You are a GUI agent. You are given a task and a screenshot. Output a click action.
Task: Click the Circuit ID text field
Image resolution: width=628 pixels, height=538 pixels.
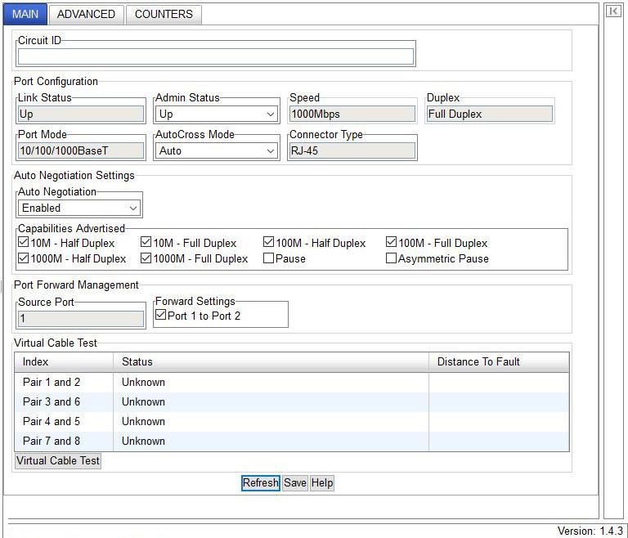(216, 56)
